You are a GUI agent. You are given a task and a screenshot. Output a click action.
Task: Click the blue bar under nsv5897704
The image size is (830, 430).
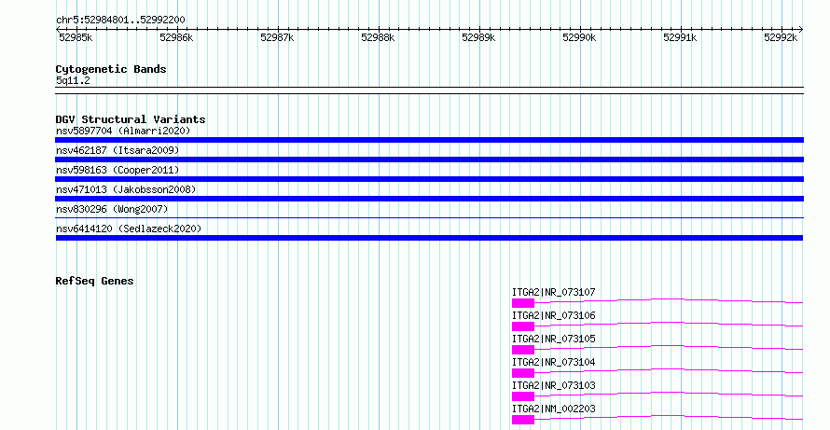coord(429,140)
